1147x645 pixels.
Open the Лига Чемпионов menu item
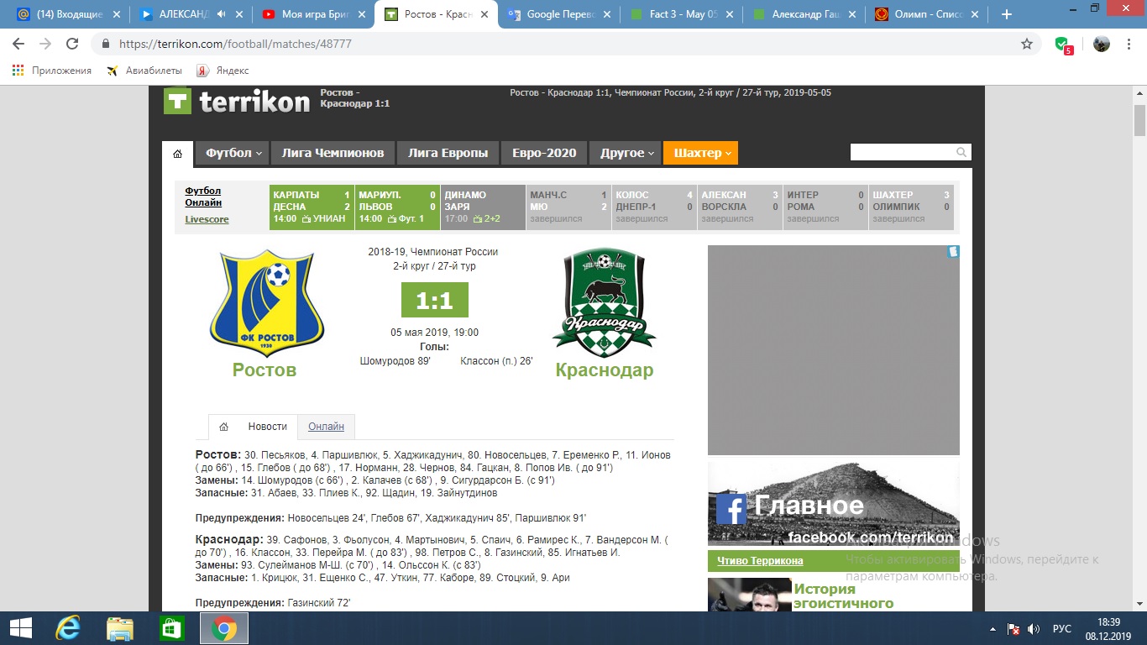pyautogui.click(x=333, y=153)
